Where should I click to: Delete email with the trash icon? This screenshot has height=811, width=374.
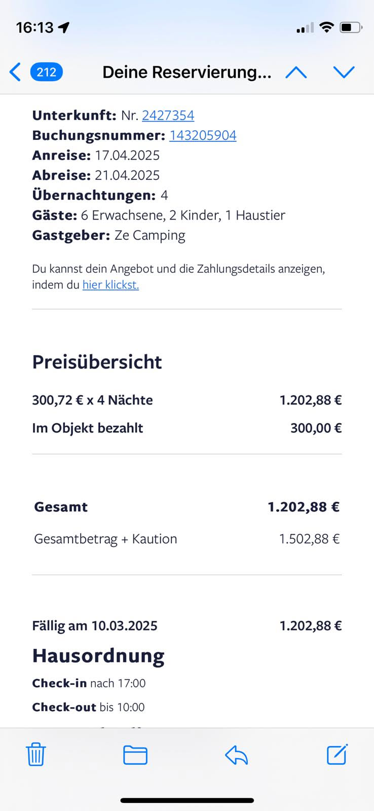(36, 754)
